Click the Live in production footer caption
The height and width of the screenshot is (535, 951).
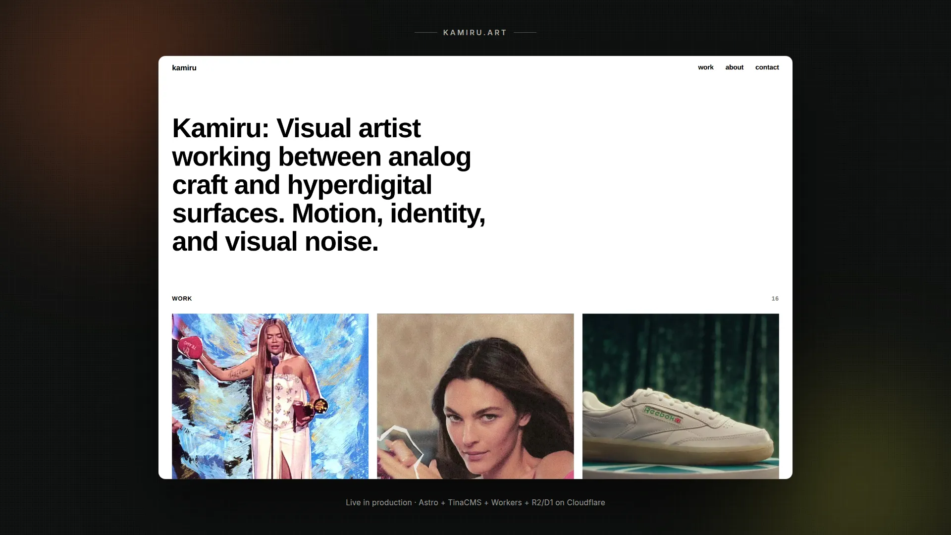coord(475,502)
